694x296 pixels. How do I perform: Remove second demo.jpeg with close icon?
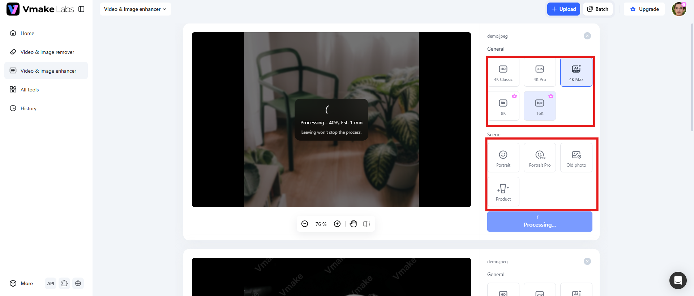587,261
